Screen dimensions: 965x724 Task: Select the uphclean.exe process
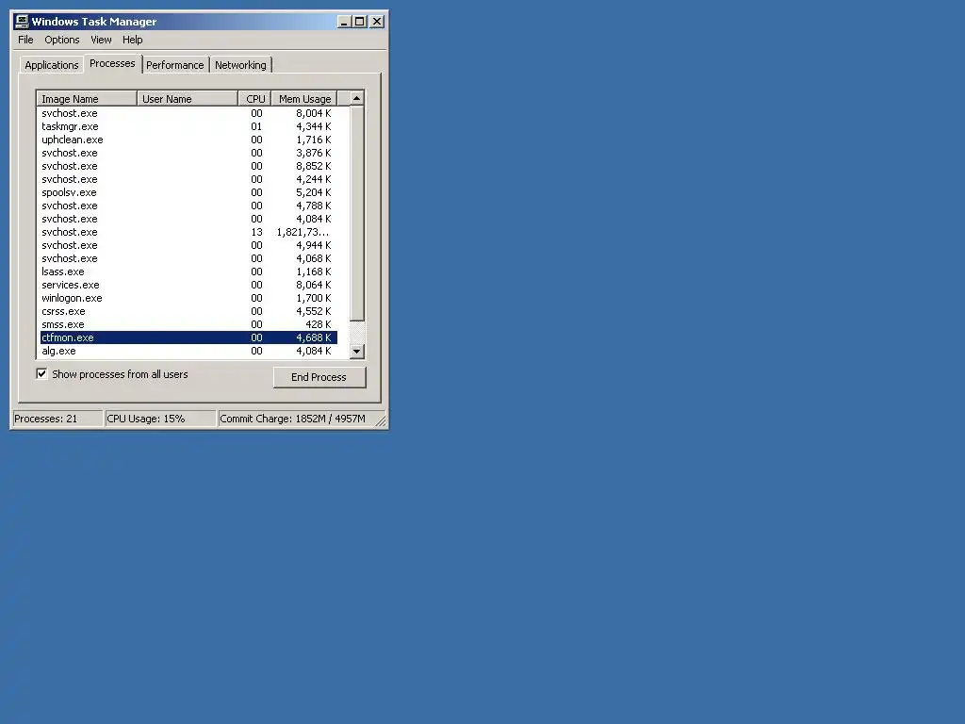(188, 140)
